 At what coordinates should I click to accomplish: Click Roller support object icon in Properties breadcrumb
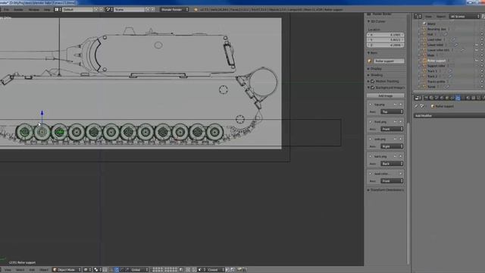(x=433, y=106)
